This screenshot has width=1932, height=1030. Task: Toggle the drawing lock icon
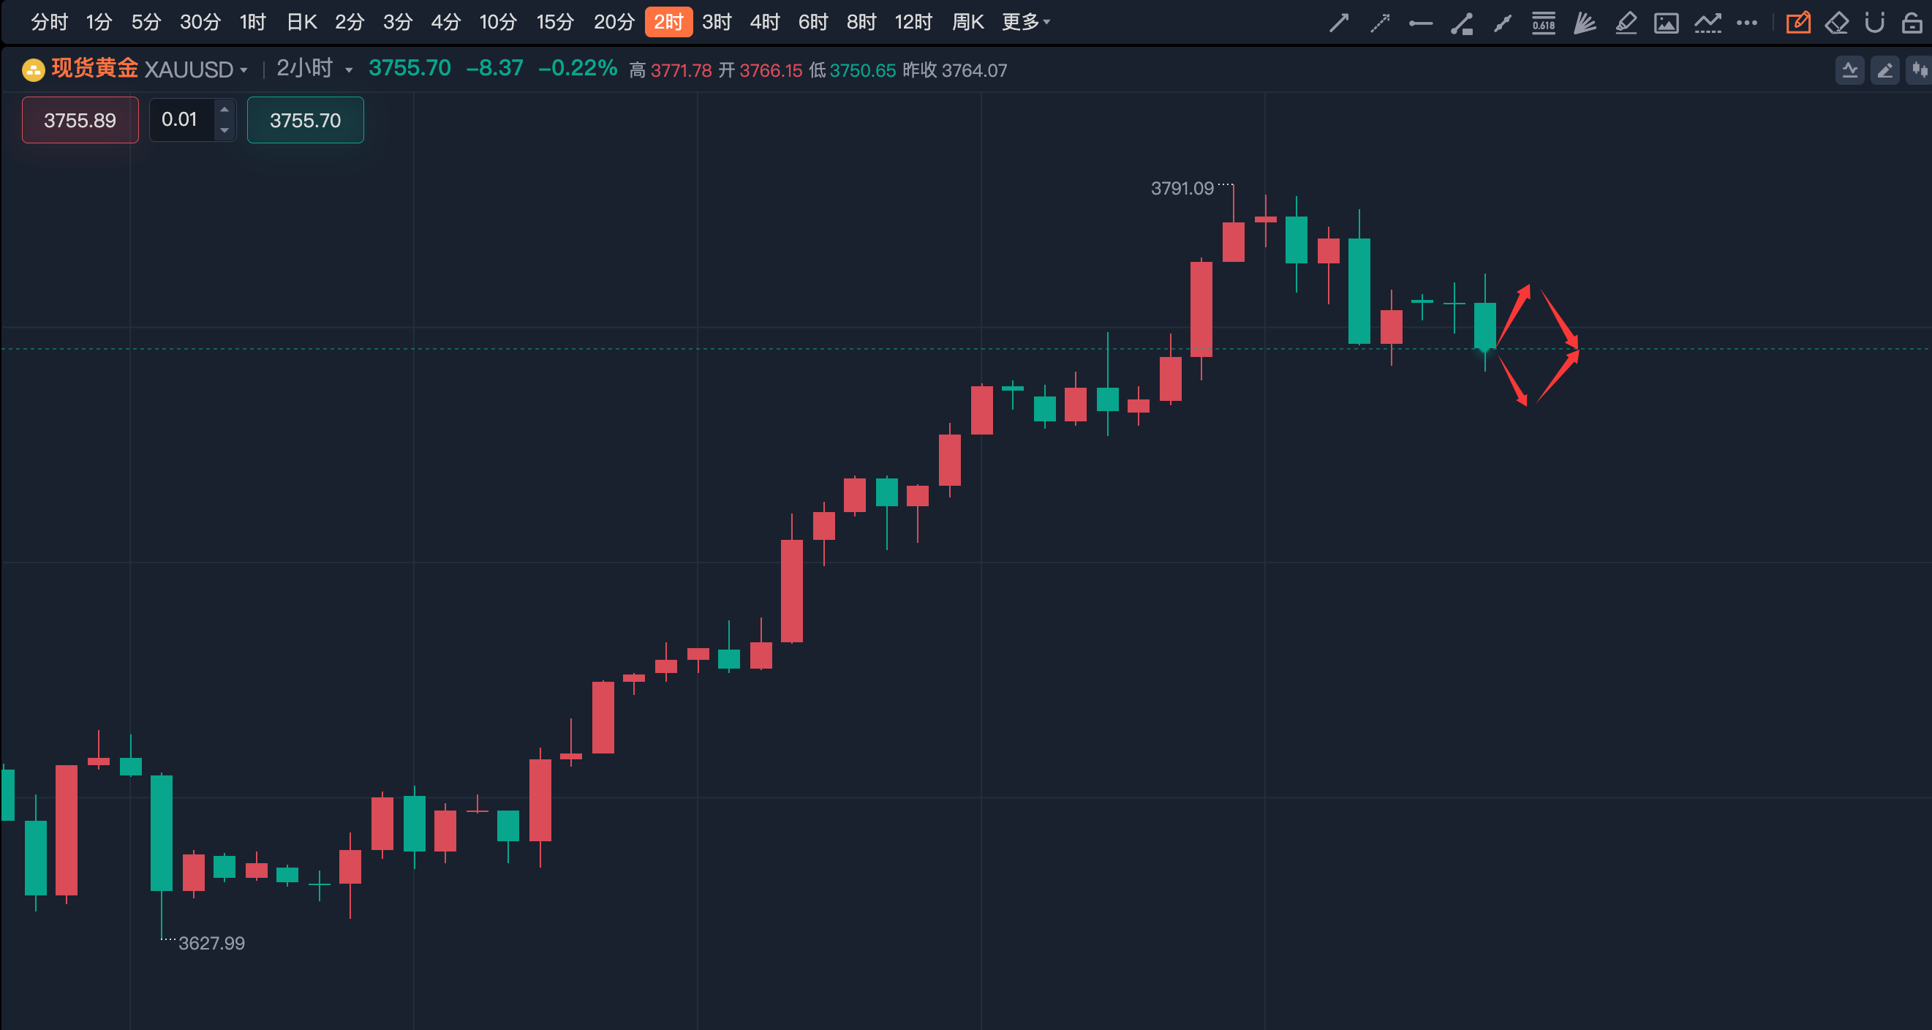pos(1912,23)
